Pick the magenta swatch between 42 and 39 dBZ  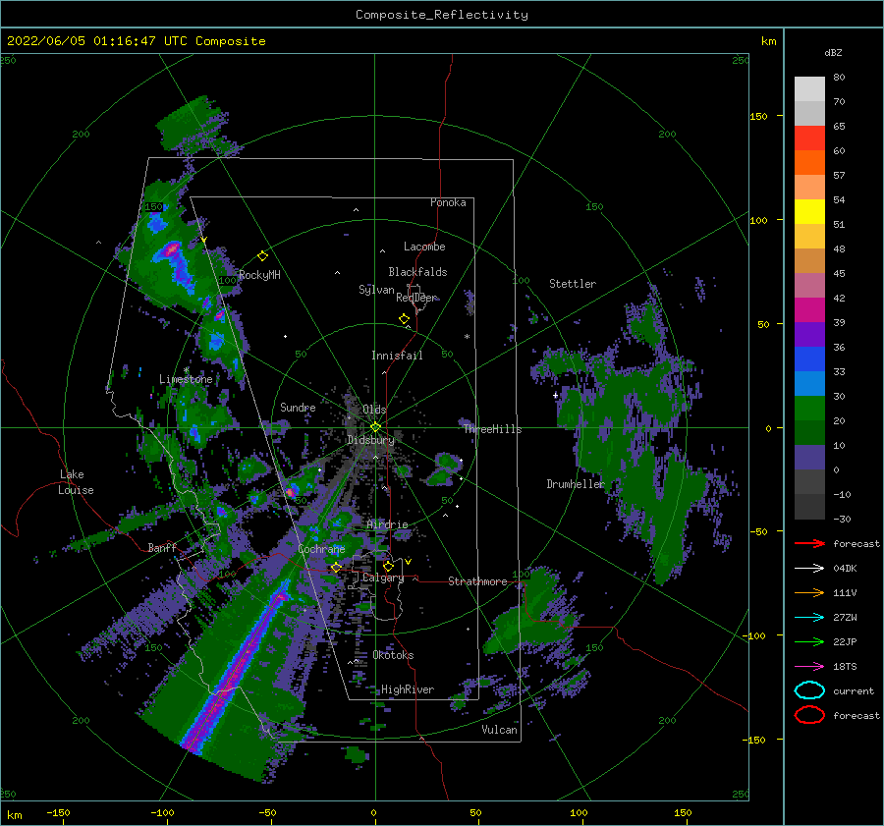point(809,310)
